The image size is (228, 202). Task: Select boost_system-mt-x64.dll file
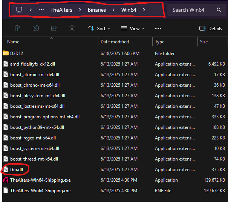click(35, 148)
